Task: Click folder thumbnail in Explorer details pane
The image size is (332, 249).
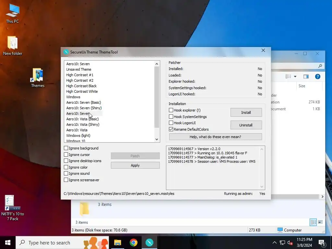Action: click(84, 208)
